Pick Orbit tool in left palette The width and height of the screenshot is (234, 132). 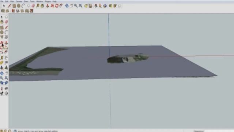pos(2,73)
